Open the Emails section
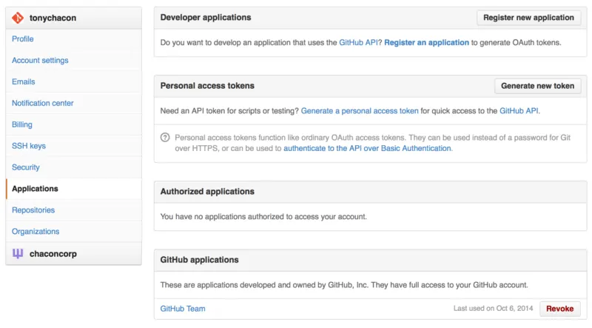Image resolution: width=592 pixels, height=328 pixels. (x=24, y=81)
